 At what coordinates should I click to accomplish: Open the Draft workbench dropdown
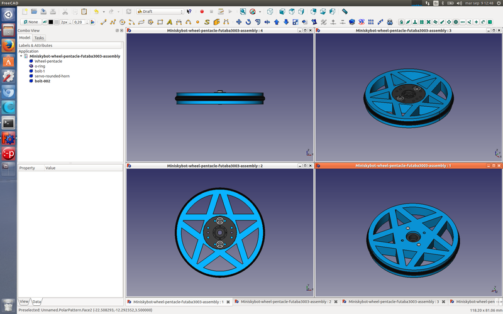point(160,11)
